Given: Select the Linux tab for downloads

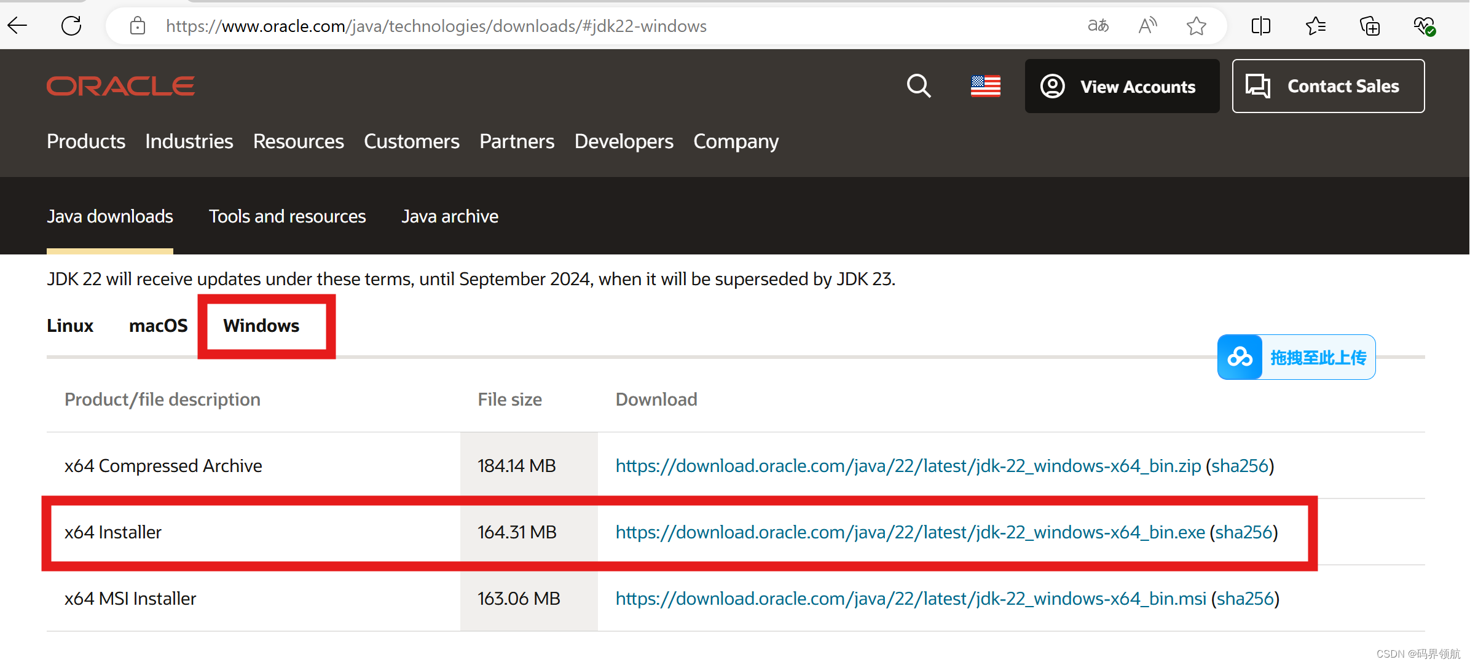Looking at the screenshot, I should click(x=69, y=326).
